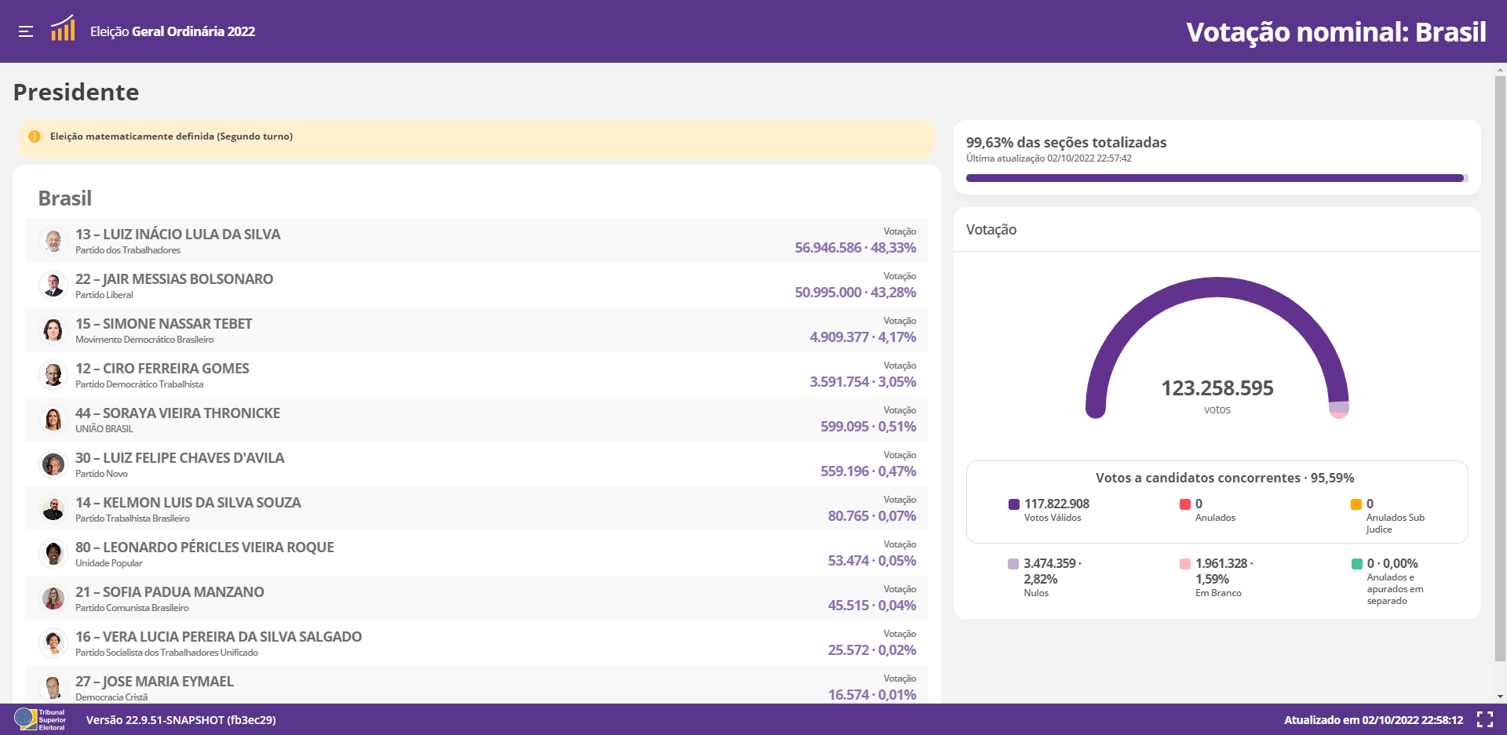Click the pink Em Branco color swatch

1185,564
